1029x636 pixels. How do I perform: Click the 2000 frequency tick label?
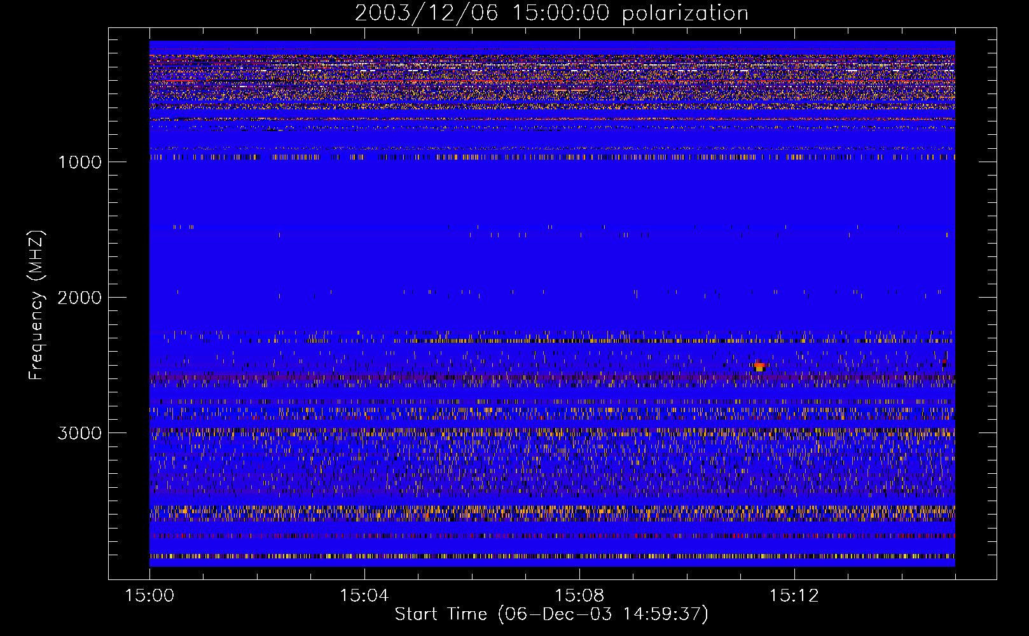point(79,298)
